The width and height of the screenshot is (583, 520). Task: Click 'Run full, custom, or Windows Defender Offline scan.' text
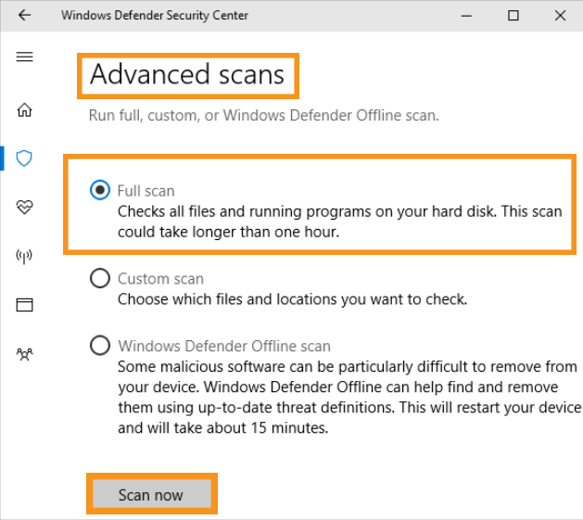point(263,115)
